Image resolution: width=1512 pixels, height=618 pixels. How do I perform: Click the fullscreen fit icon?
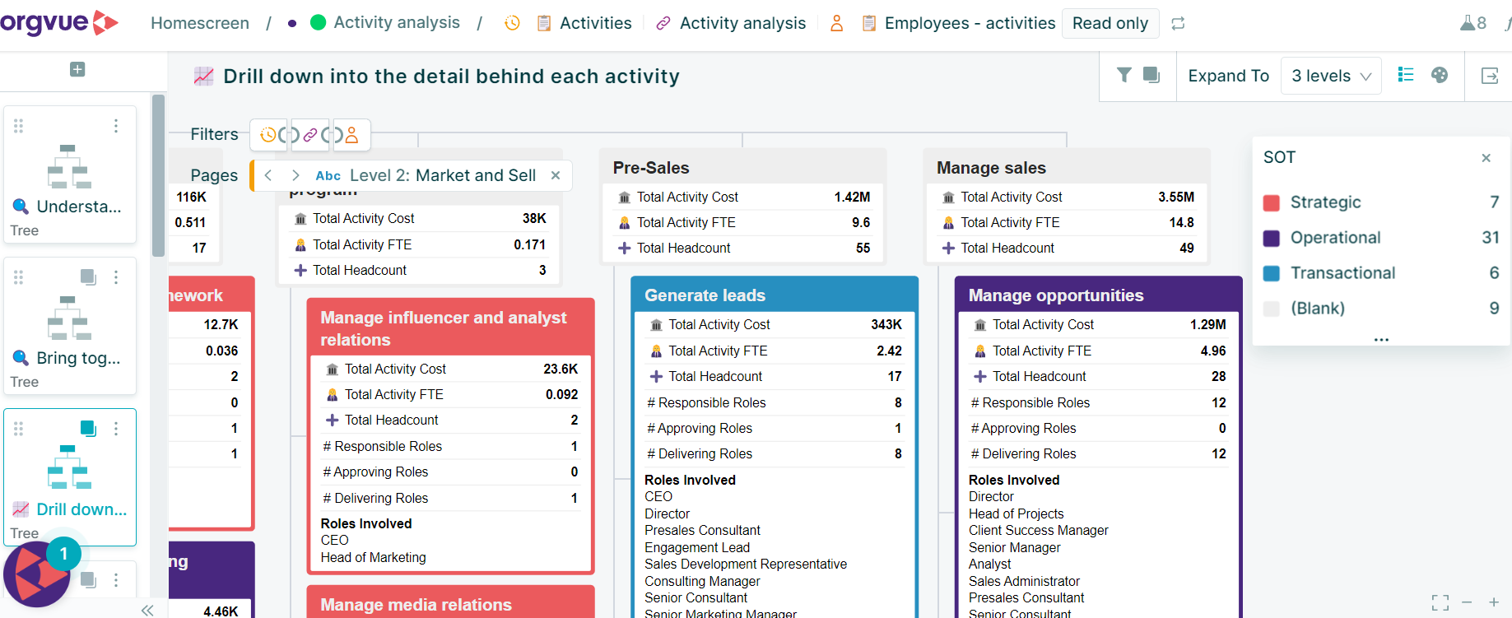[x=1440, y=602]
